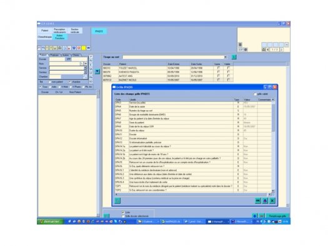This screenshot has height=246, width=328.
Task: Click the Chambre input field
Action: point(55,77)
